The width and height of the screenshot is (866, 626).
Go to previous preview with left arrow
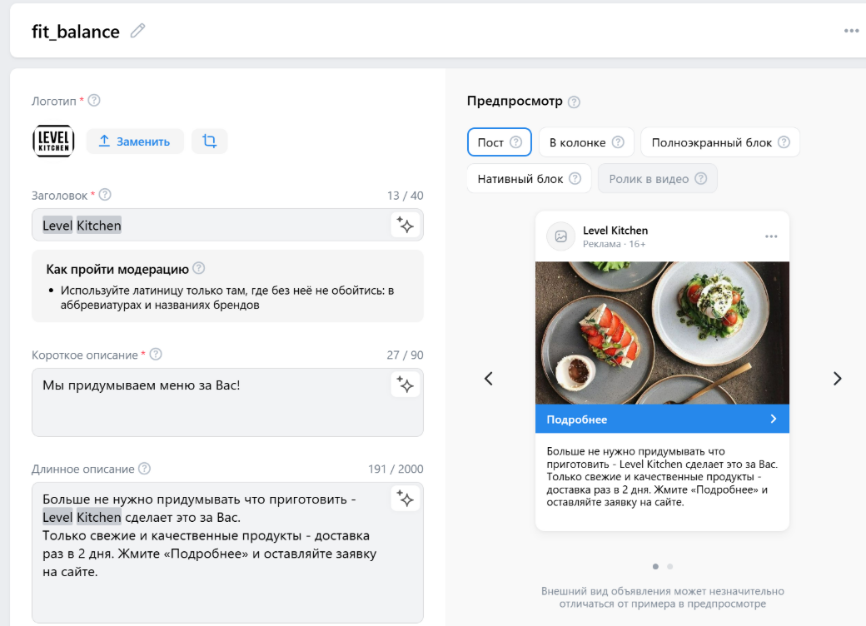tap(488, 379)
